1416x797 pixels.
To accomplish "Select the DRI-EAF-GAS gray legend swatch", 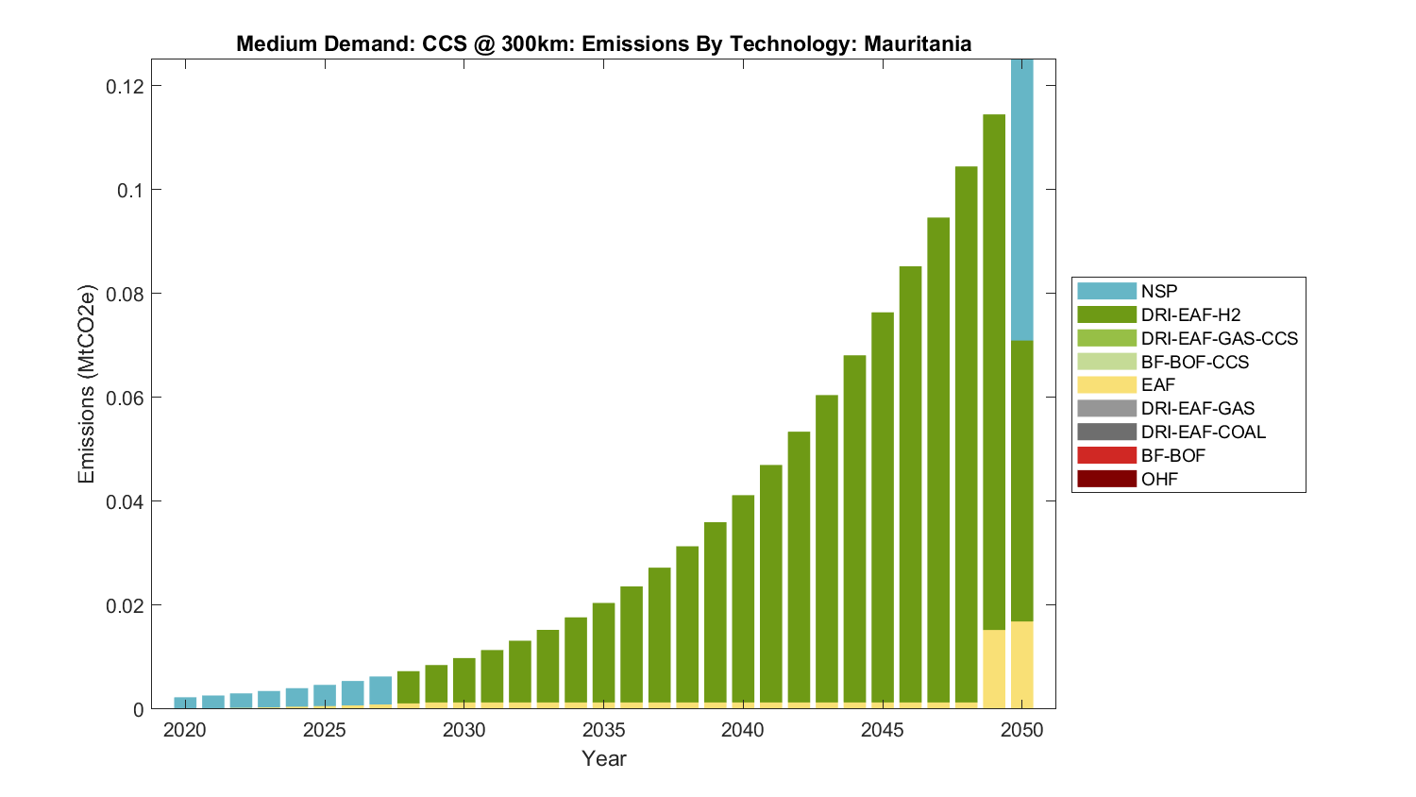I will pos(1106,409).
